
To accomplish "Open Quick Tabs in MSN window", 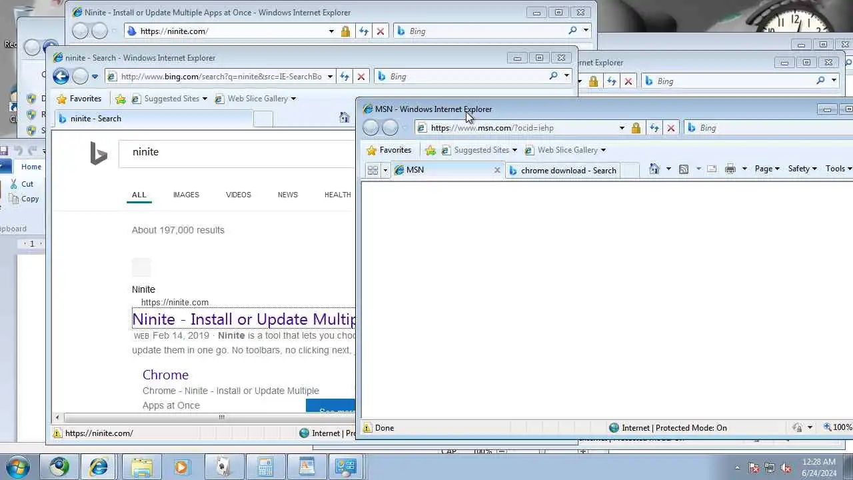I will (x=373, y=170).
